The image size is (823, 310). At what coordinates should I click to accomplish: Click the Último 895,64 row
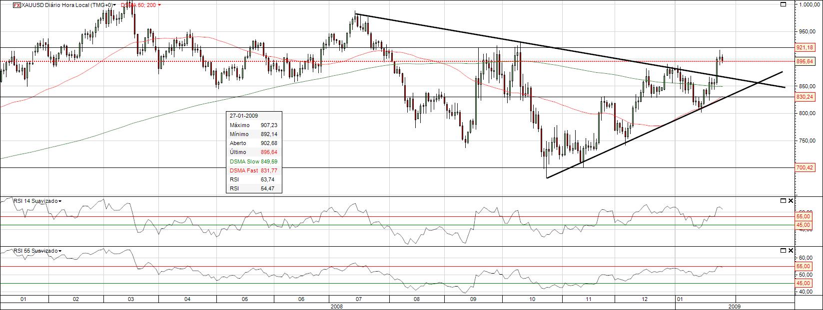253,152
